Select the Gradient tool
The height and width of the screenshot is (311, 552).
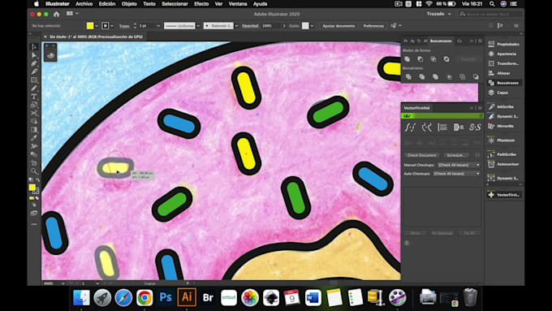point(34,130)
